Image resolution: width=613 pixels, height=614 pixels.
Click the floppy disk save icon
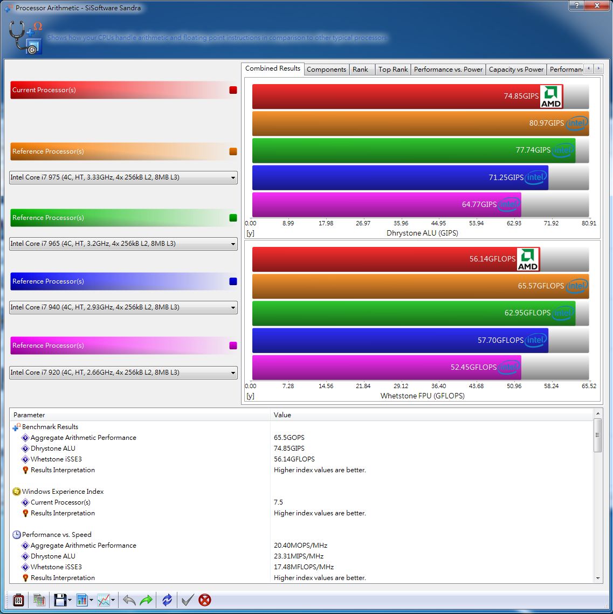(60, 599)
